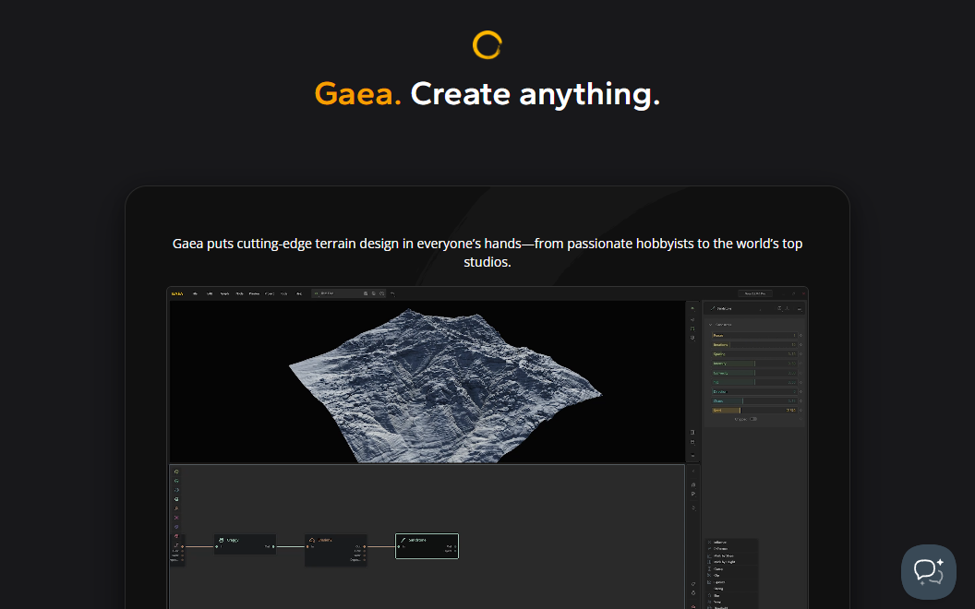
Task: Open the chat support widget
Action: coord(928,571)
